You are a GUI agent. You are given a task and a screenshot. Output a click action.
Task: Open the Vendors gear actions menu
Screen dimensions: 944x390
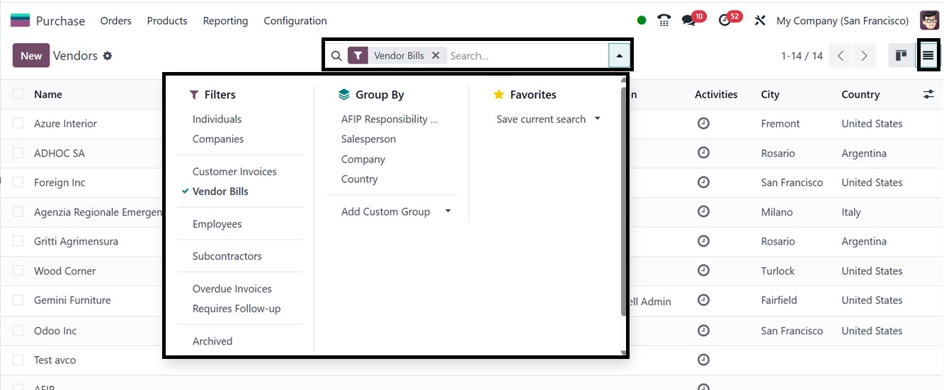point(108,56)
